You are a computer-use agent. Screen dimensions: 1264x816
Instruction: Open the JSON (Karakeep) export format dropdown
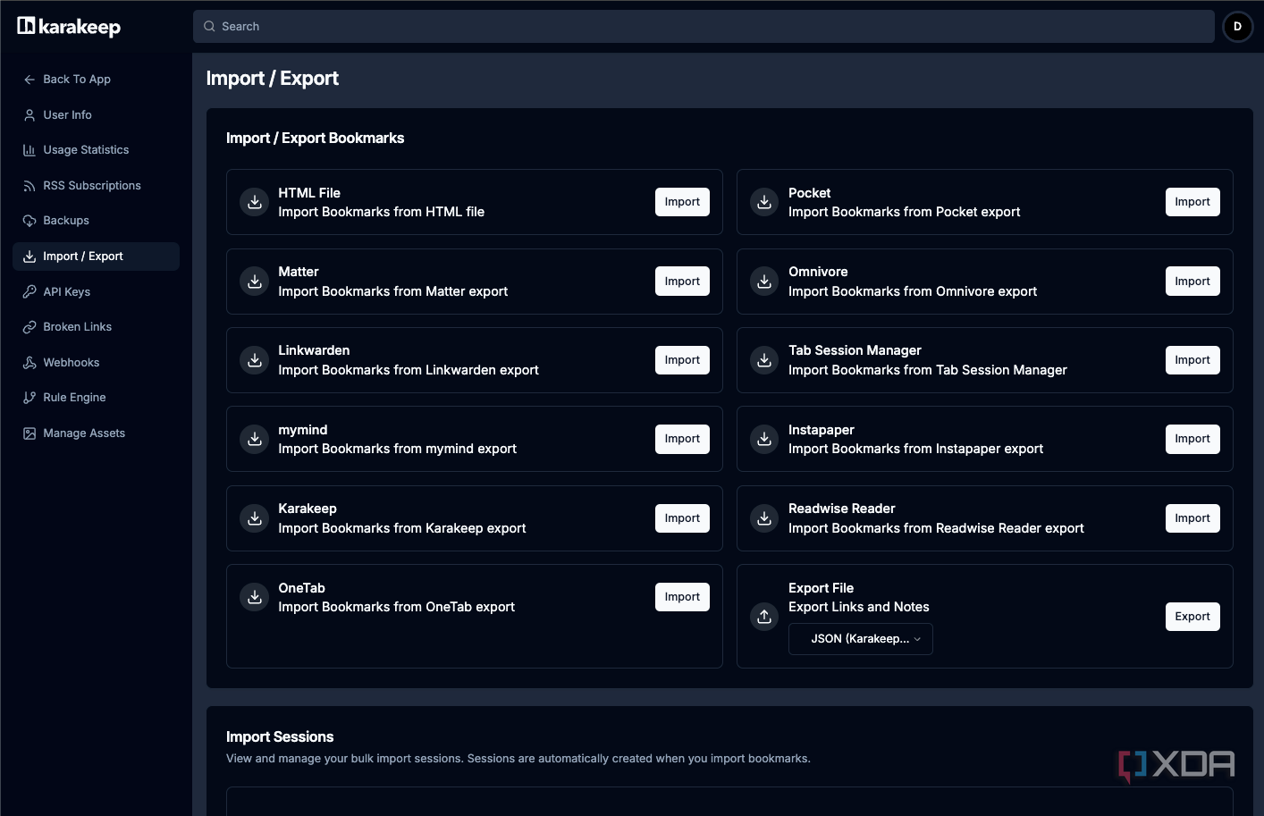point(861,639)
